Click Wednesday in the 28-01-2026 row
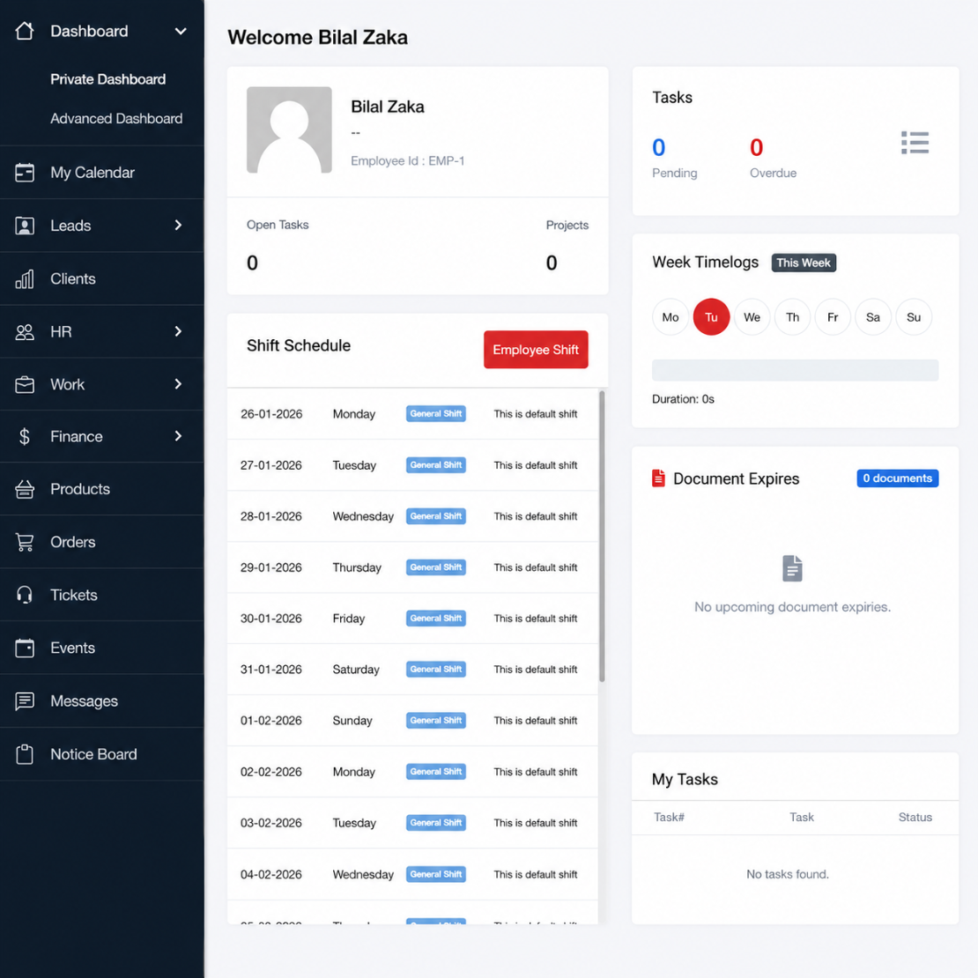This screenshot has width=978, height=978. coord(363,516)
